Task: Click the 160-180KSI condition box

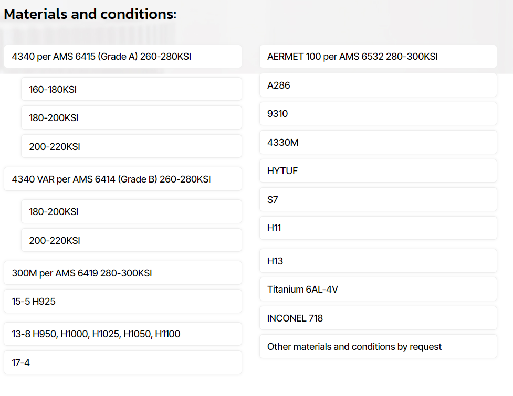Action: coord(131,89)
